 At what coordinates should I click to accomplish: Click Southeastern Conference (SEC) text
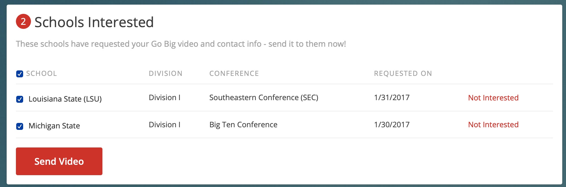[x=264, y=98]
